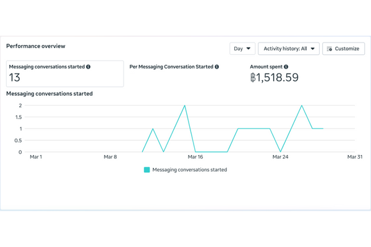Image resolution: width=371 pixels, height=247 pixels.
Task: Click the teal legend color swatch
Action: (x=147, y=170)
